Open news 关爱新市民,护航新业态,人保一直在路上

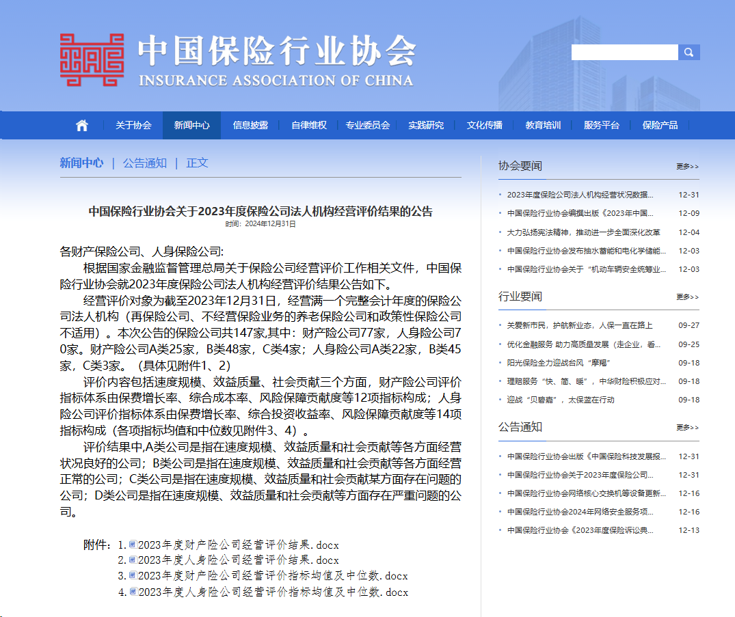click(x=580, y=325)
